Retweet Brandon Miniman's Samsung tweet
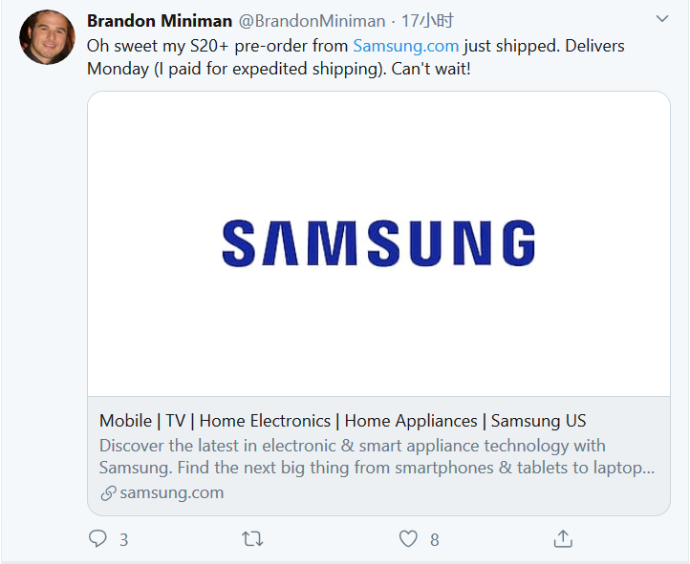This screenshot has width=690, height=564. point(252,539)
